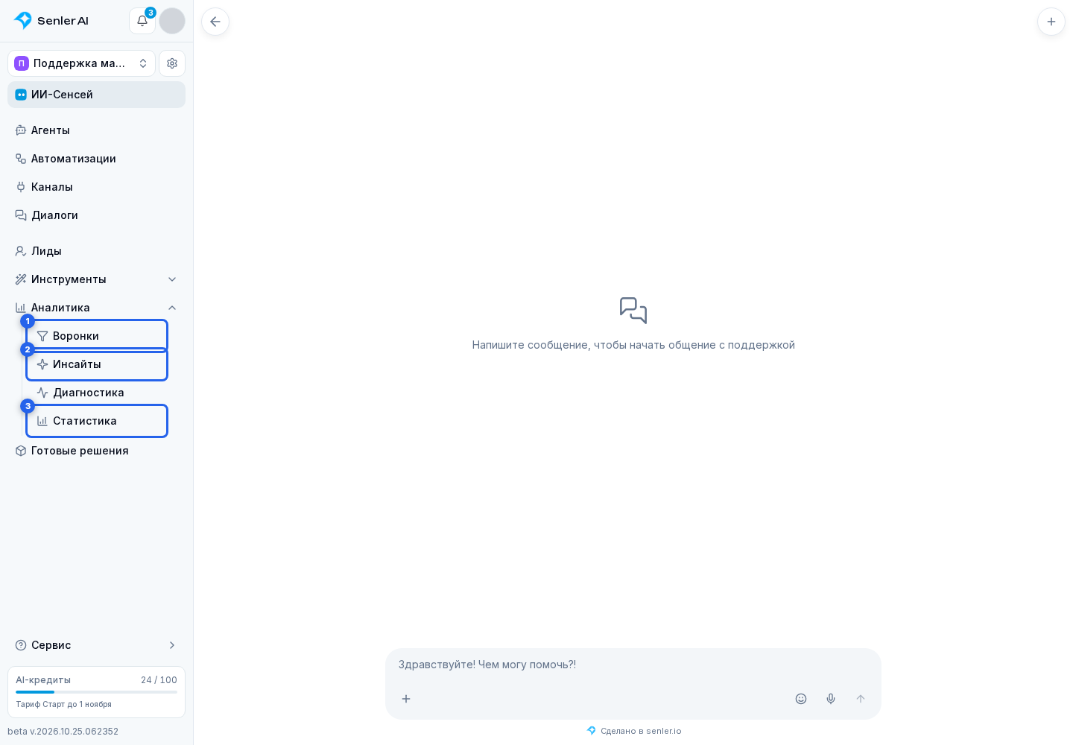Add attachment with the plus icon

coord(406,699)
